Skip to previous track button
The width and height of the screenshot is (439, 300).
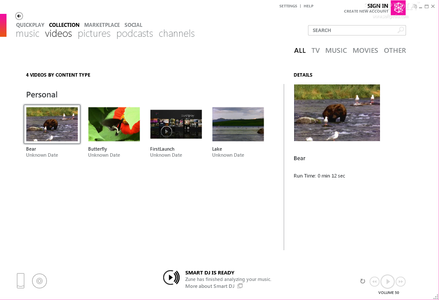(x=374, y=281)
